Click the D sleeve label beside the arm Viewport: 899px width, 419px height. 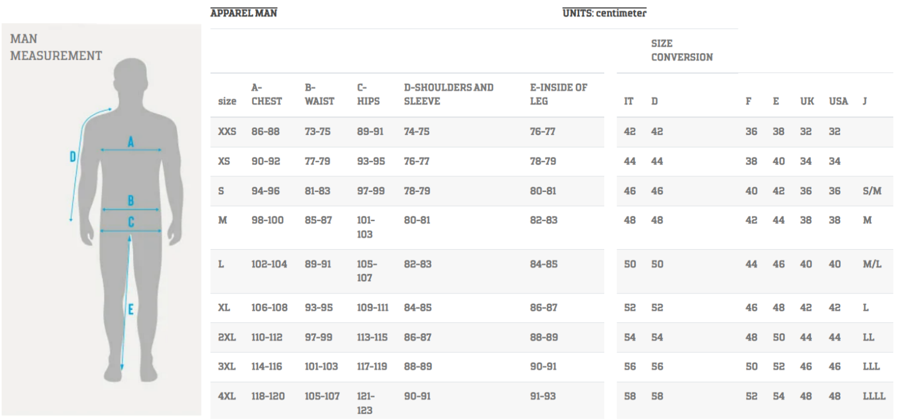pos(73,156)
